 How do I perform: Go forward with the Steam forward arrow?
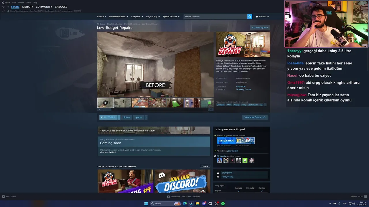(x=8, y=7)
